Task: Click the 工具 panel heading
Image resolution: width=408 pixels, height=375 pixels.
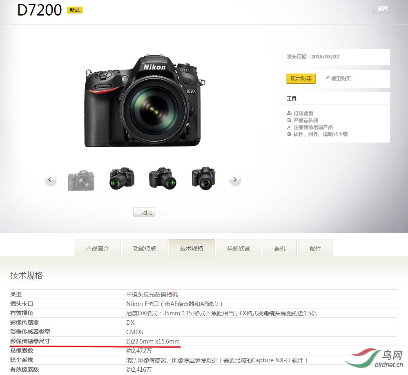Action: 292,98
